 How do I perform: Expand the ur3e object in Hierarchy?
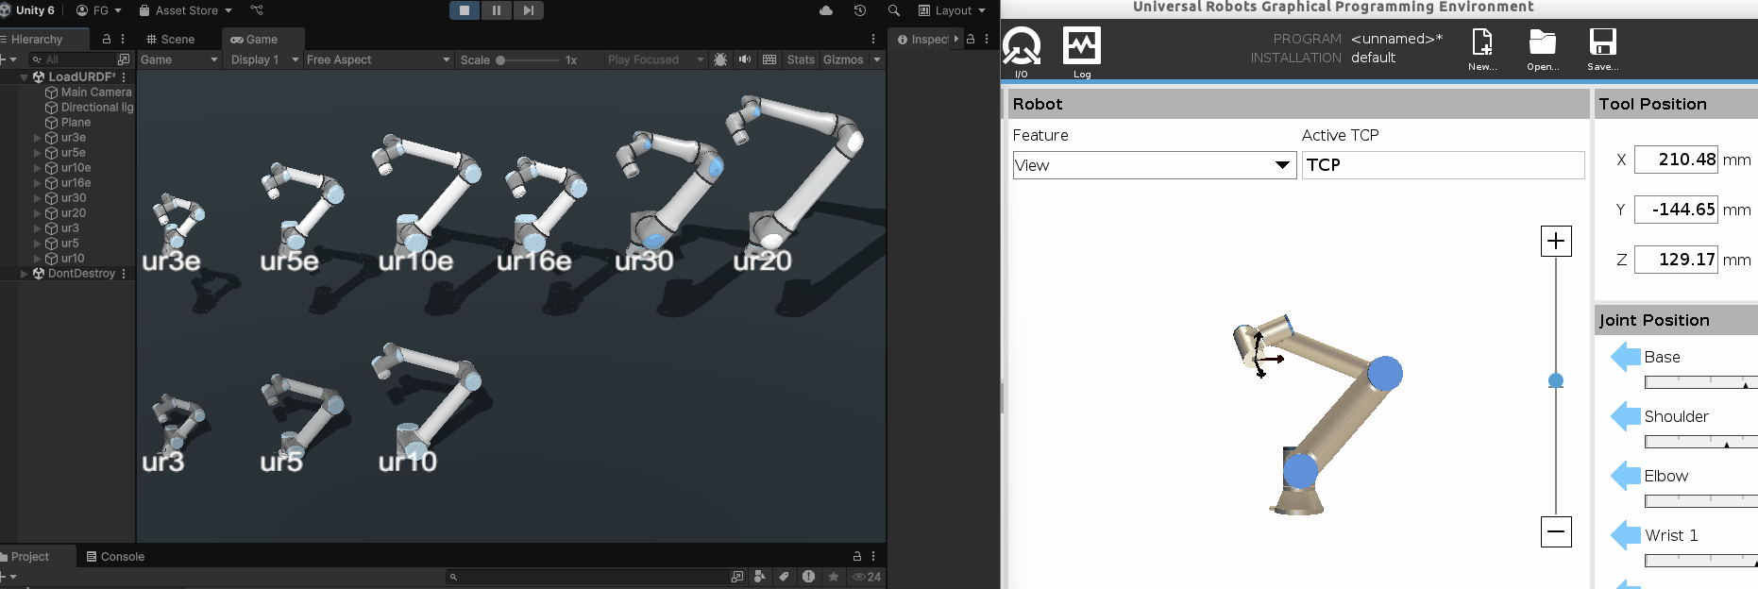pos(38,138)
